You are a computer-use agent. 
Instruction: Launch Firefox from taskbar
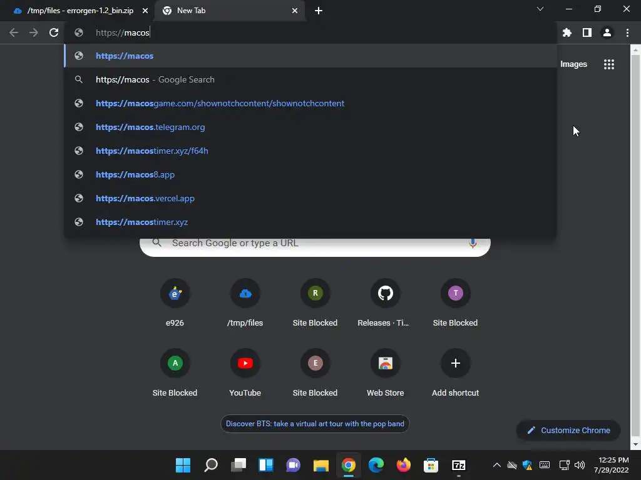pyautogui.click(x=403, y=465)
